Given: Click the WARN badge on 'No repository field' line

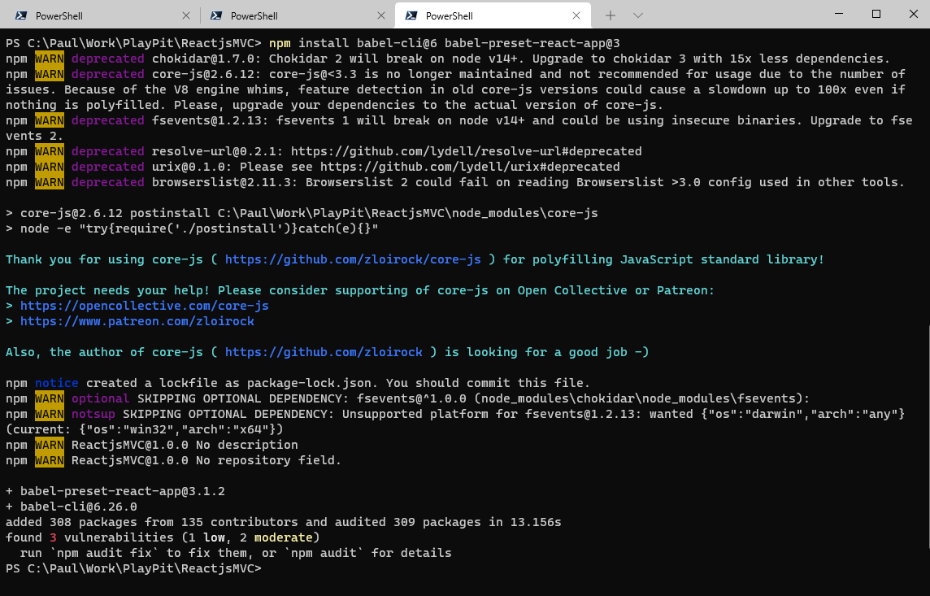Looking at the screenshot, I should tap(50, 460).
